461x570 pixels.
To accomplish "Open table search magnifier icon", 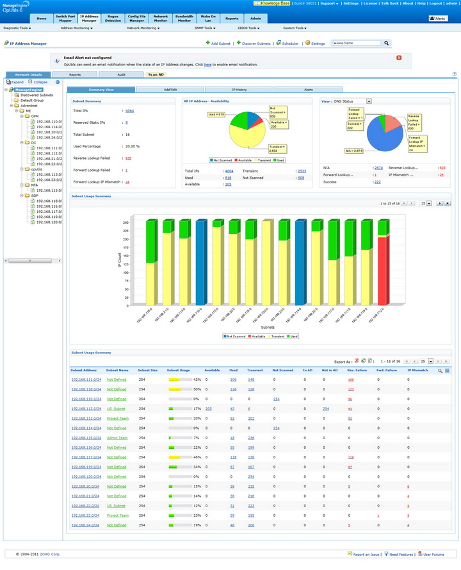I will click(440, 371).
